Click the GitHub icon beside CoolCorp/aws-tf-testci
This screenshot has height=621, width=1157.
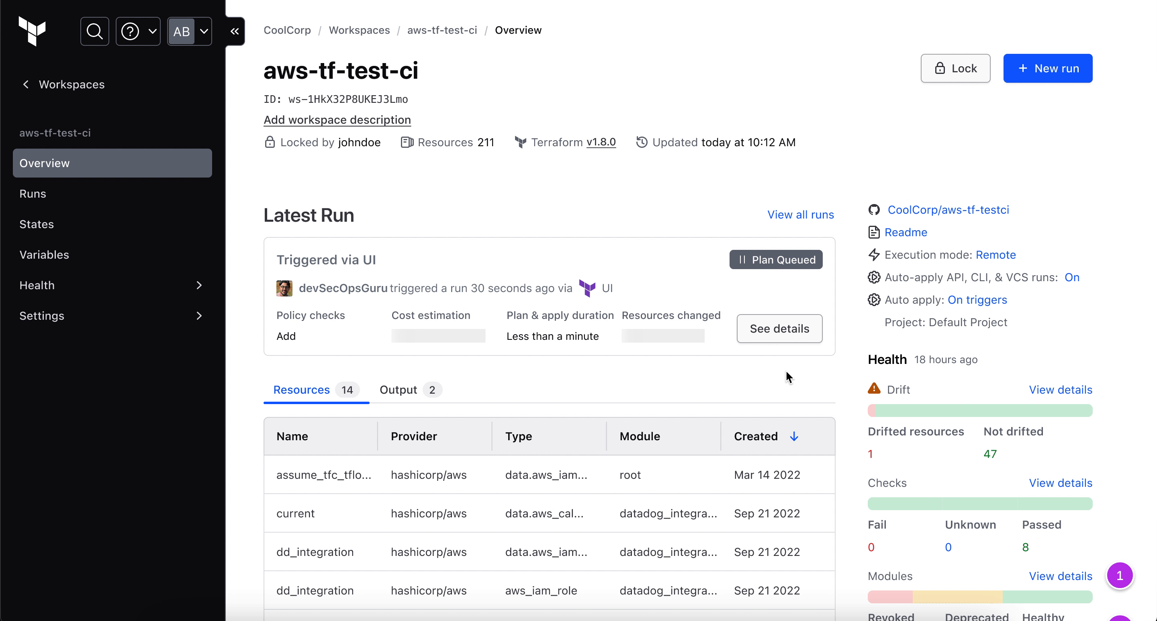874,210
